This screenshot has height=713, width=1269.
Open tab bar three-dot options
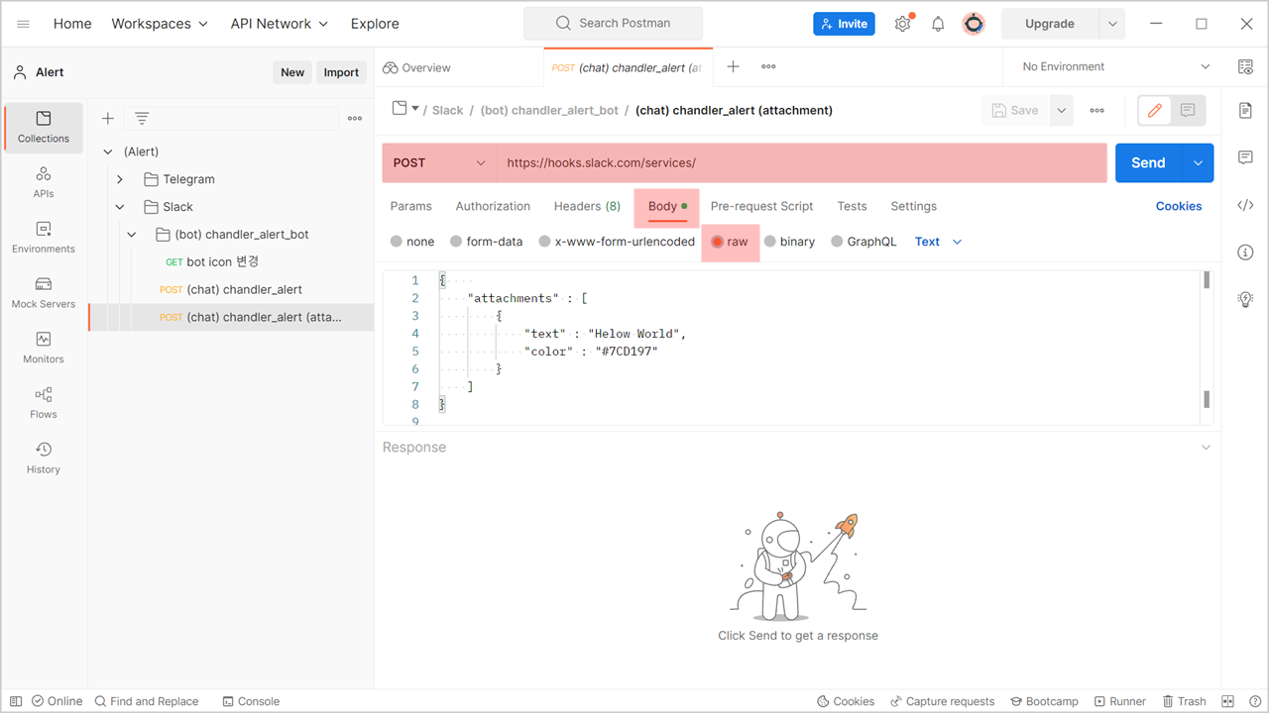coord(768,66)
